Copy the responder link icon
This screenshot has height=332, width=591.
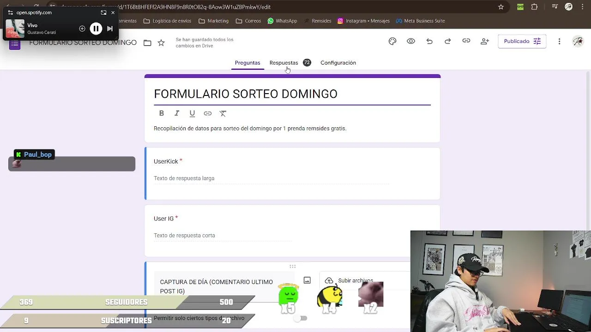[x=466, y=41]
